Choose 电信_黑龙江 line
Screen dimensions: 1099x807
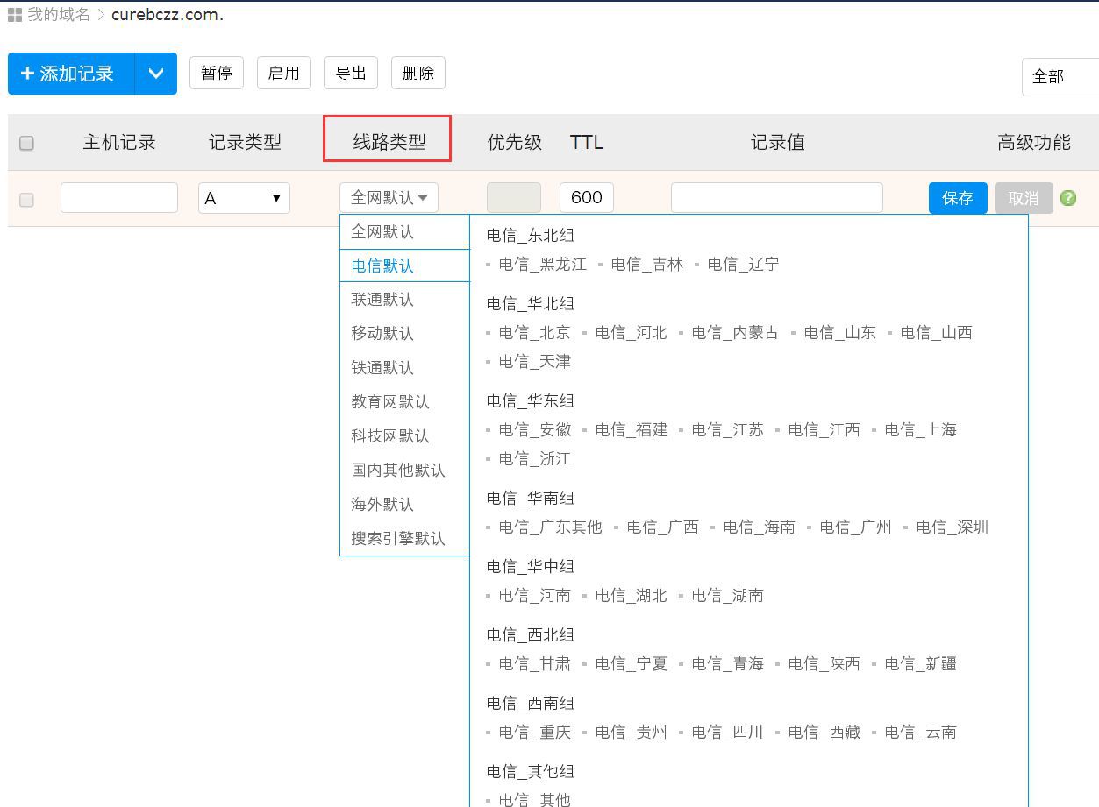coord(543,265)
